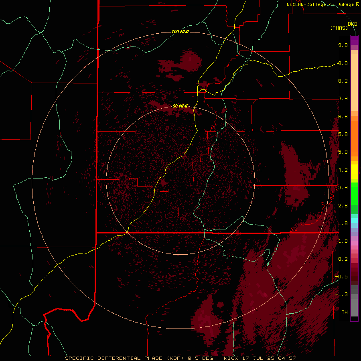Click the 4.2 value on the color scale
The height and width of the screenshot is (361, 361).
tap(343, 170)
